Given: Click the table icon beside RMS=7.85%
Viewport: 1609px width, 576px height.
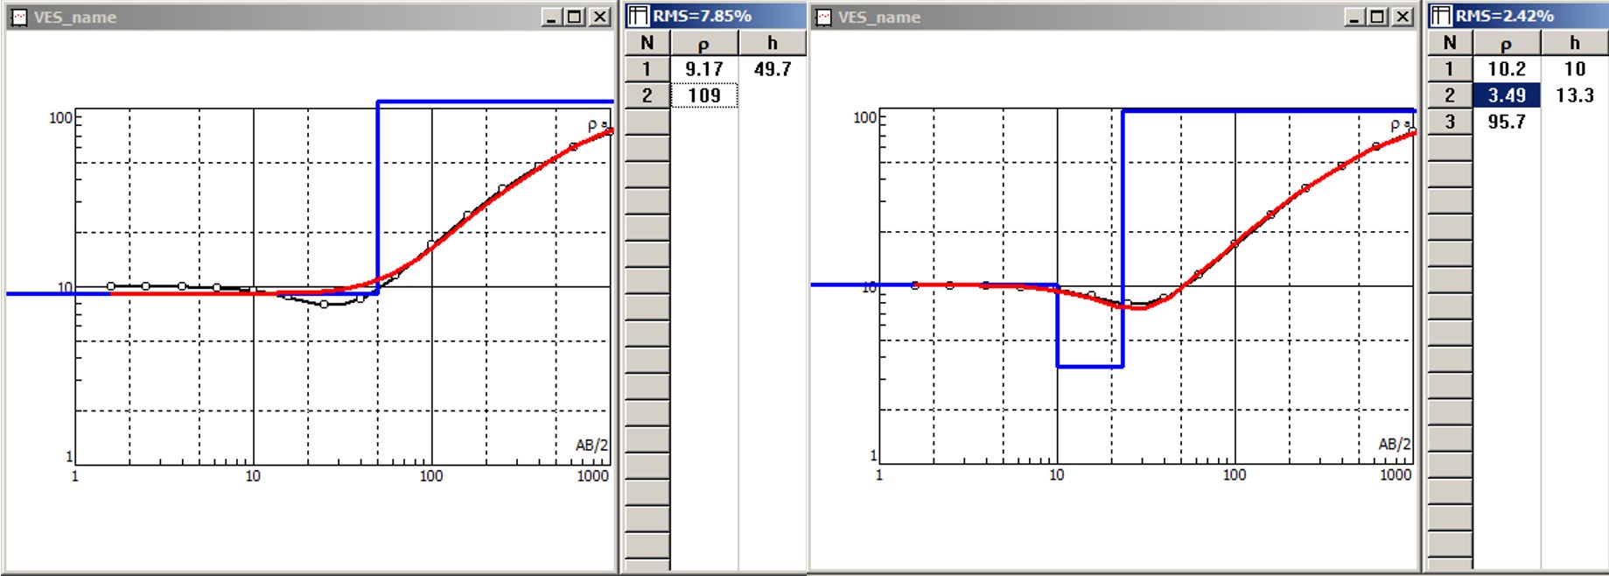Looking at the screenshot, I should (x=639, y=16).
